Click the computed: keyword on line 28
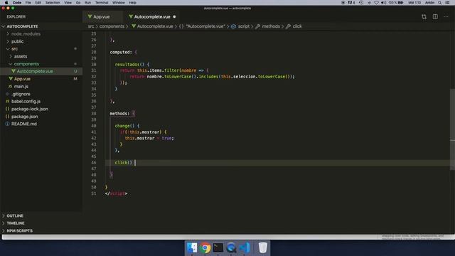Viewport: 455px width, 256px height. 121,52
